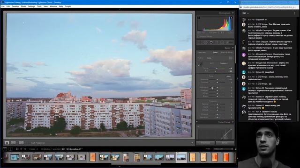Show left panel via left edge arrow
The height and width of the screenshot is (168, 300).
pos(1,78)
